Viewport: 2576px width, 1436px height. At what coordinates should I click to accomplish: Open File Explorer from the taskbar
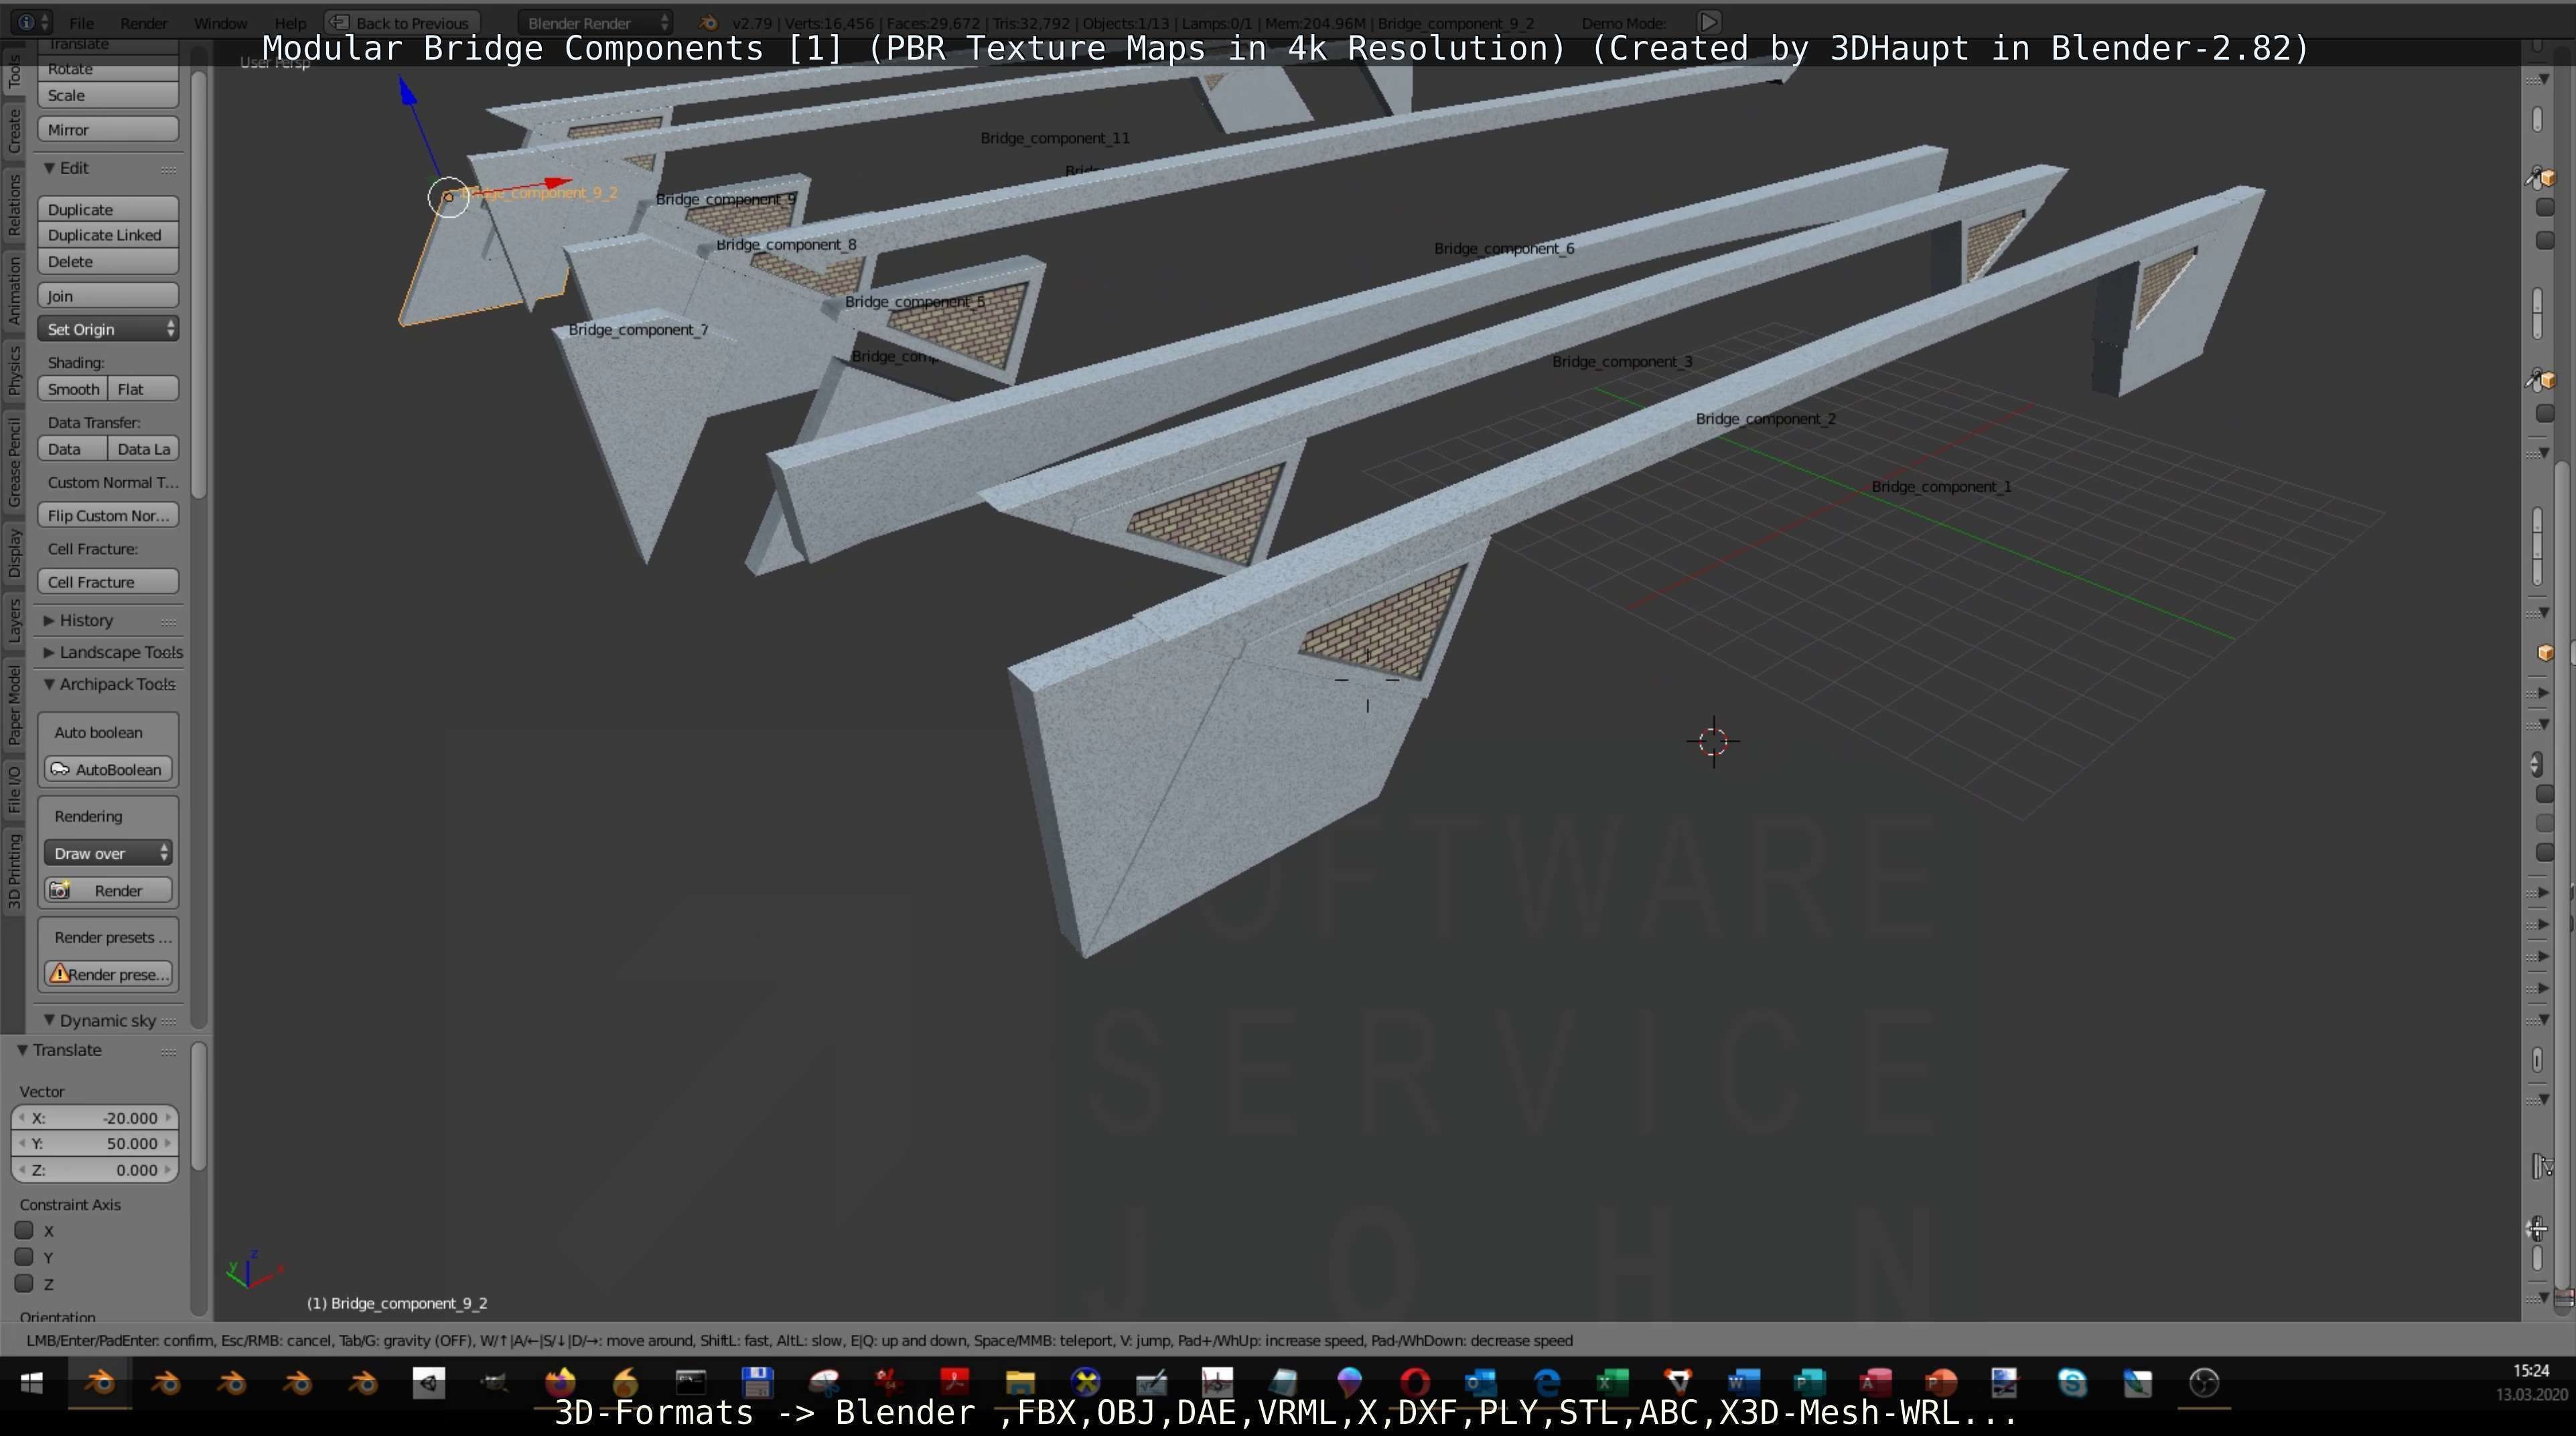point(1019,1383)
